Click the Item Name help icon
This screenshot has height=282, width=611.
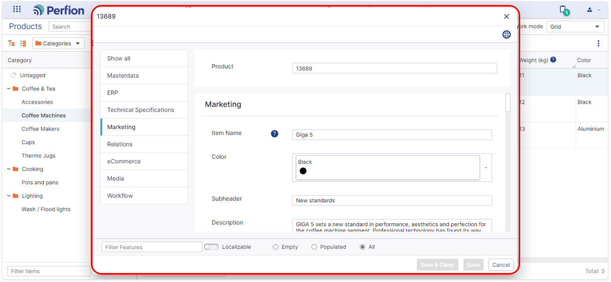(275, 134)
